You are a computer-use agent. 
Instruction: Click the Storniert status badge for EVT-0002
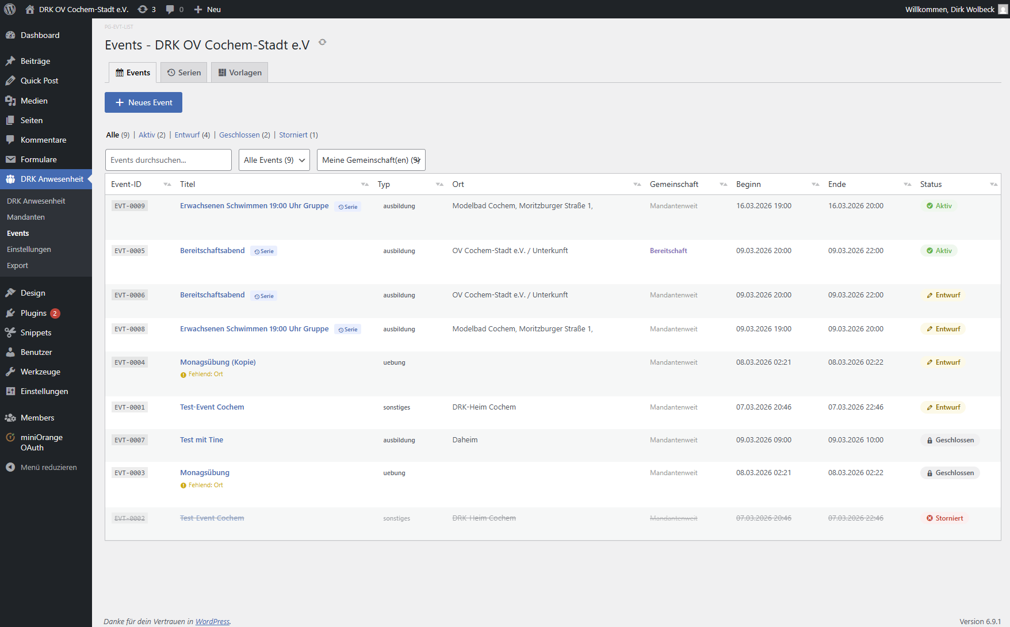(945, 518)
